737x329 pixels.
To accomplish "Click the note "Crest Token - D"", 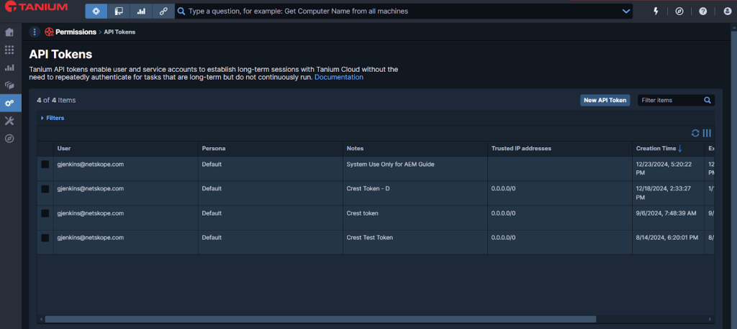I will click(x=368, y=189).
